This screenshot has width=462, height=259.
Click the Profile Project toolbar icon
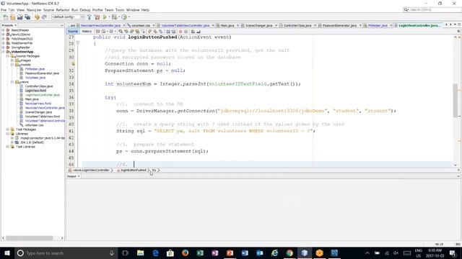pyautogui.click(x=124, y=17)
